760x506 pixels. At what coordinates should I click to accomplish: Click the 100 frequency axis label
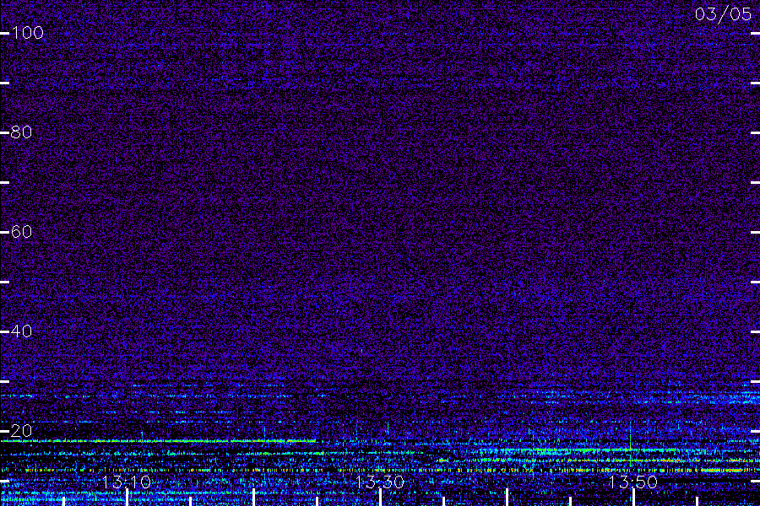click(x=27, y=33)
